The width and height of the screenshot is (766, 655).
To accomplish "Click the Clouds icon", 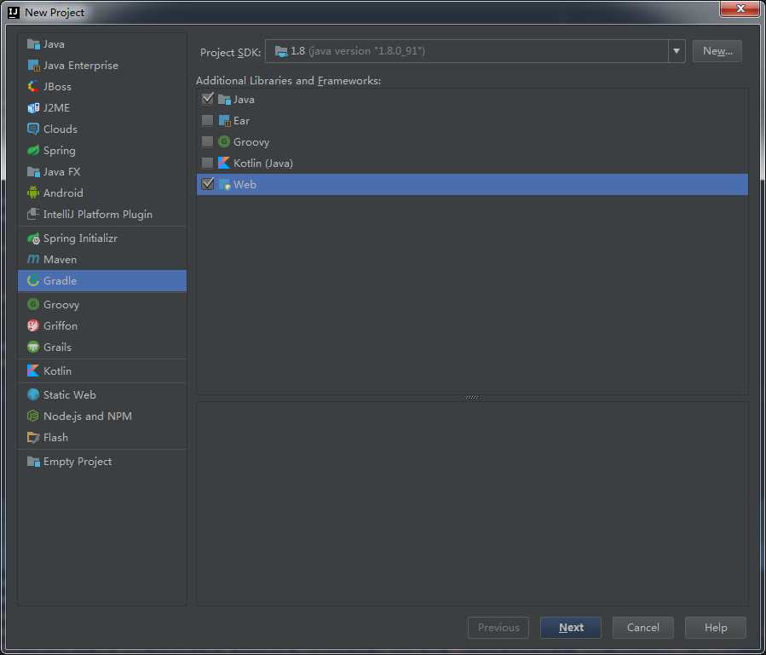I will (x=33, y=129).
